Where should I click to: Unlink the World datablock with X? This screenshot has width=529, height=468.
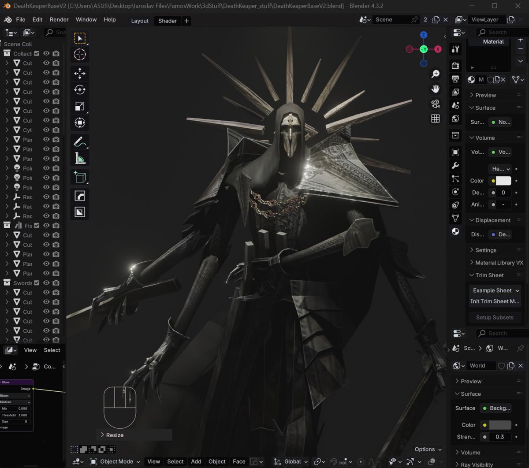coord(521,366)
